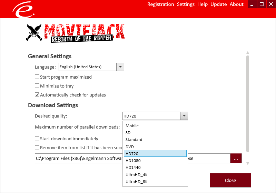
Task: Click the Close button
Action: click(x=230, y=180)
